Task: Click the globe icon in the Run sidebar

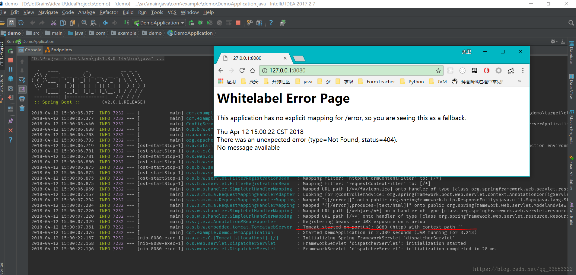Action: (11, 79)
